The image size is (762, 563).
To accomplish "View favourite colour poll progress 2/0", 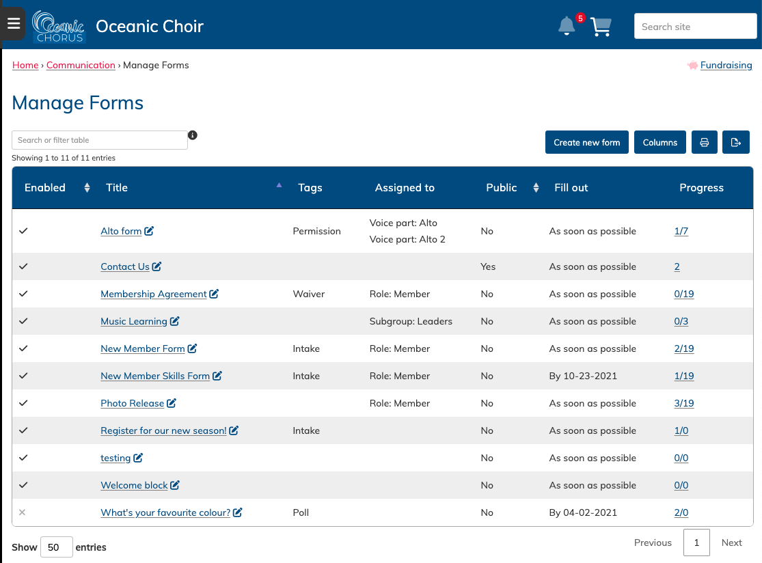I will point(681,512).
